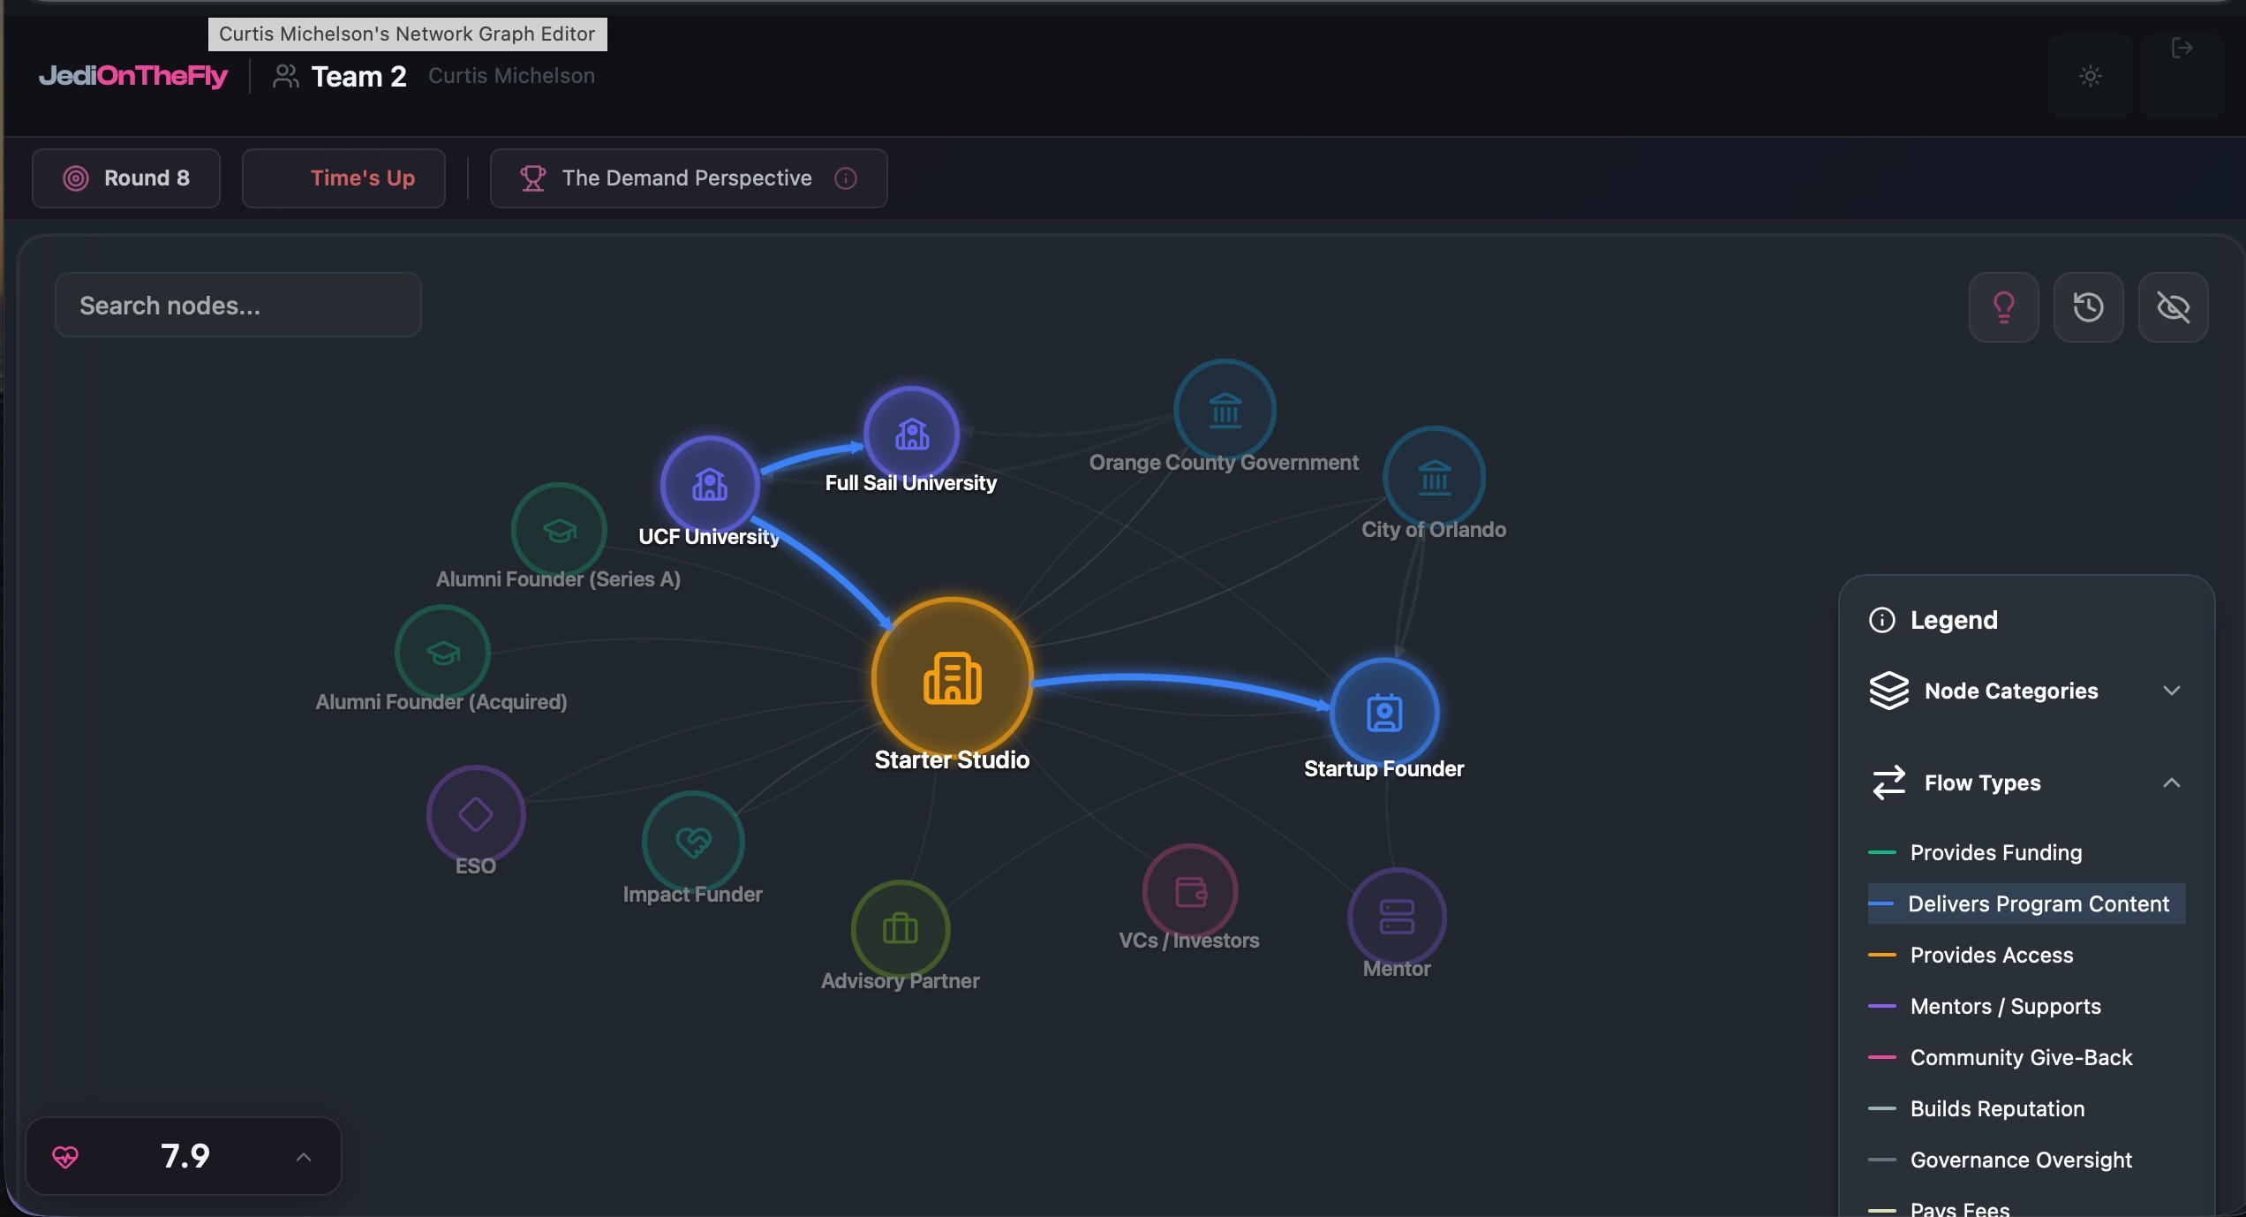Toggle the Community Give-Back flow type
2246x1217 pixels.
(2027, 1057)
